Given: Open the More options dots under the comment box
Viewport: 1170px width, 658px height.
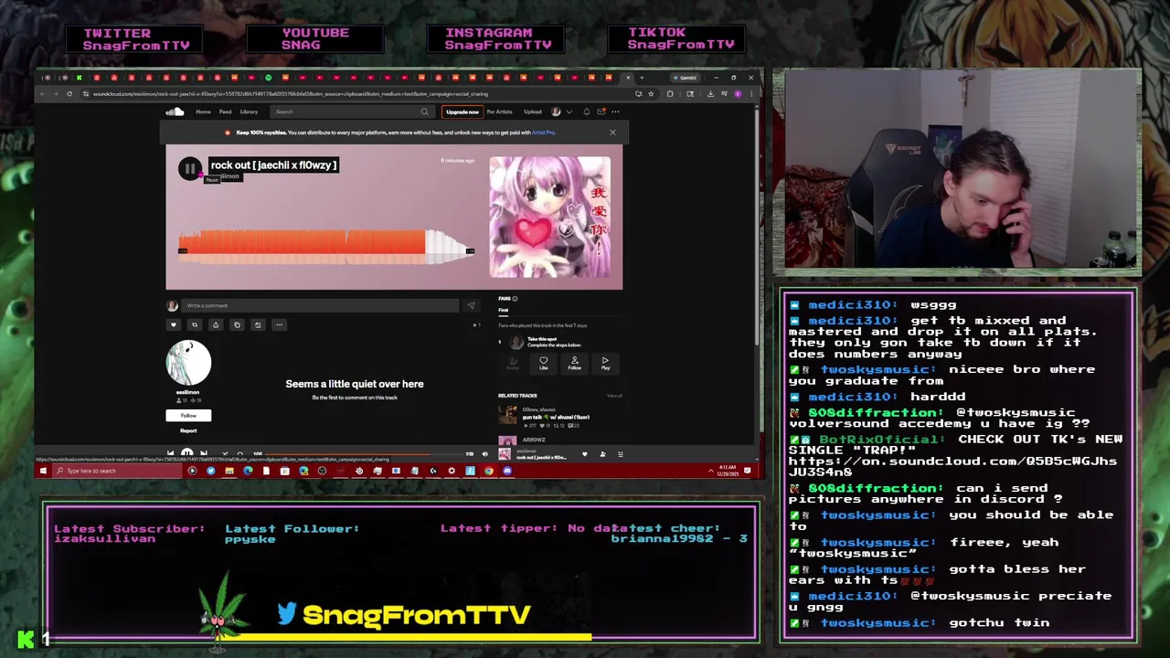Looking at the screenshot, I should [x=280, y=324].
